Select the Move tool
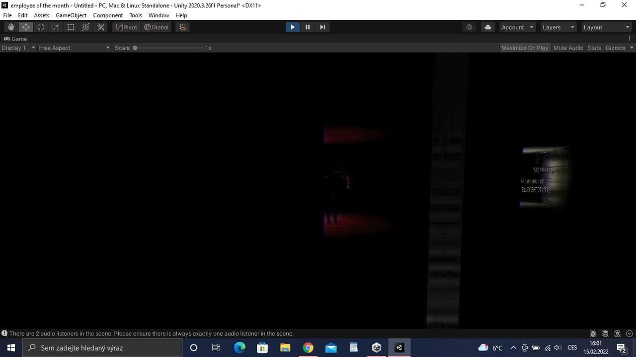Image resolution: width=636 pixels, height=357 pixels. pyautogui.click(x=26, y=27)
